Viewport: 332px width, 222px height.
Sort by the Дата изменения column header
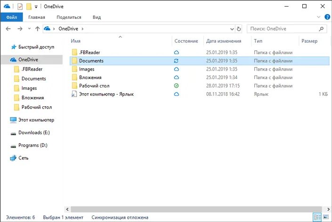coord(224,41)
